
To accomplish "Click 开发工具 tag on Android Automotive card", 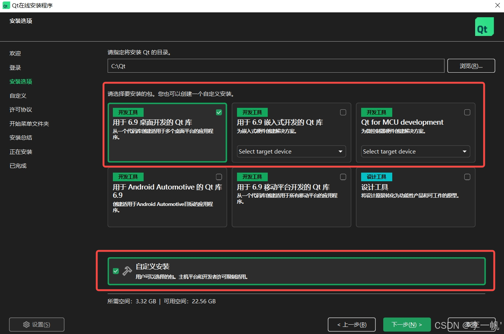I will [x=128, y=177].
